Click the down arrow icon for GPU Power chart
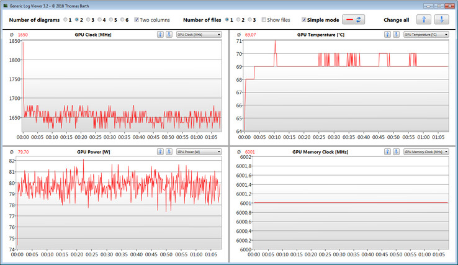This screenshot has width=458, height=265. (169, 151)
